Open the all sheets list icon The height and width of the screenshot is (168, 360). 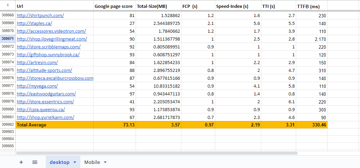35,162
